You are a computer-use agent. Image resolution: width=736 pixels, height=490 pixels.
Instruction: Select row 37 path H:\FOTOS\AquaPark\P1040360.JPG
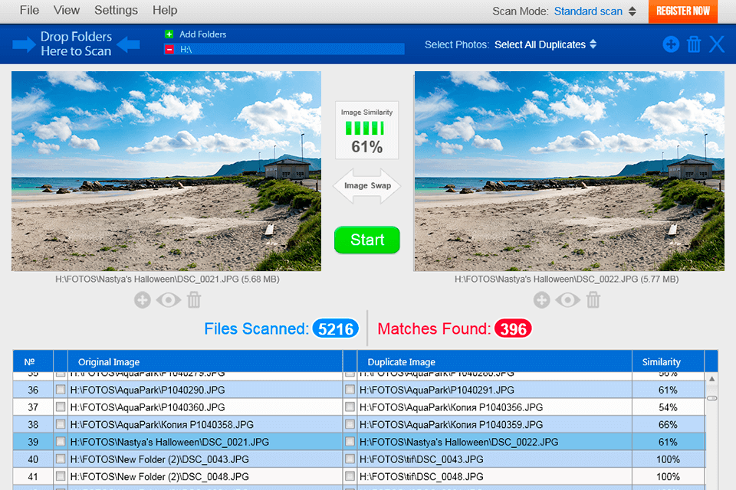click(147, 407)
